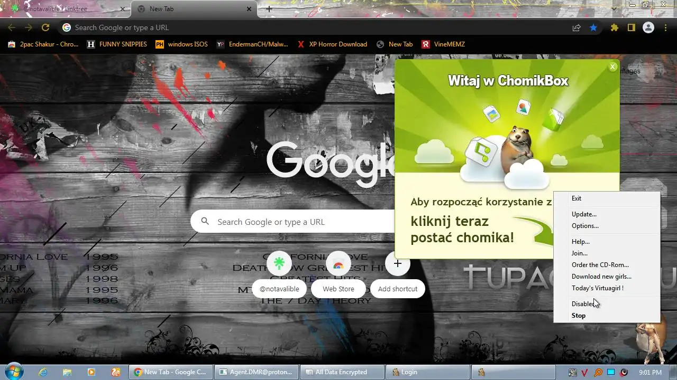
Task: Click the hamster-icon taskbar button without a title
Action: coord(514,372)
